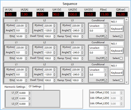Click Keyboard button in first row
The height and width of the screenshot is (110, 131).
point(117,29)
